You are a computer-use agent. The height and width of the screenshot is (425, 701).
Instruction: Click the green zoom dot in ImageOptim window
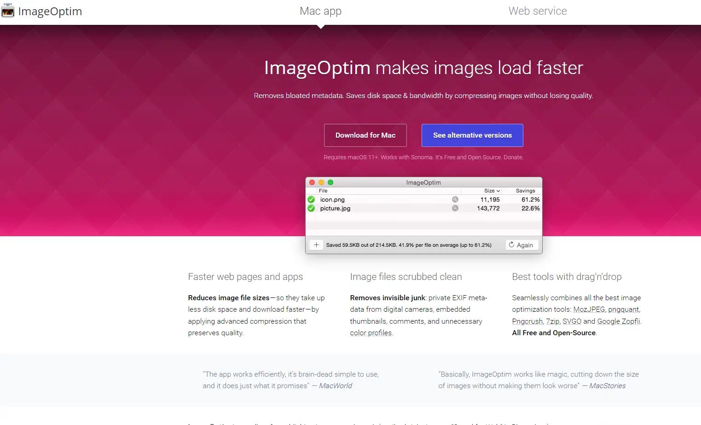[x=330, y=182]
